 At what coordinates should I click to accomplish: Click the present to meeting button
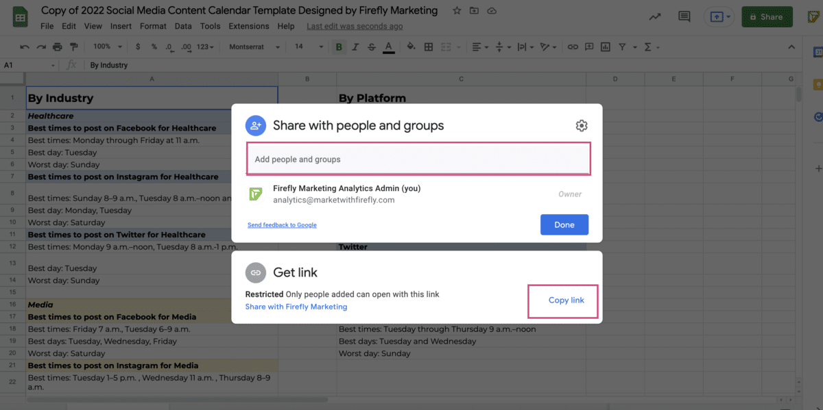click(720, 17)
